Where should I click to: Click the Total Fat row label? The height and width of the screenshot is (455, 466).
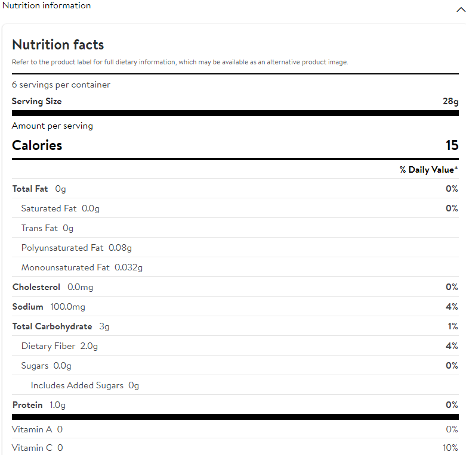pos(30,189)
